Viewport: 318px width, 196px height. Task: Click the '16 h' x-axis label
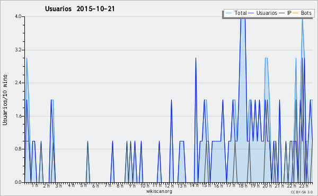218,185
